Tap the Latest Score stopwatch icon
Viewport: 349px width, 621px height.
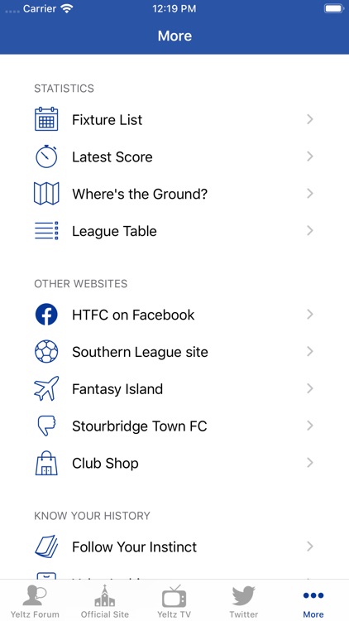[46, 156]
